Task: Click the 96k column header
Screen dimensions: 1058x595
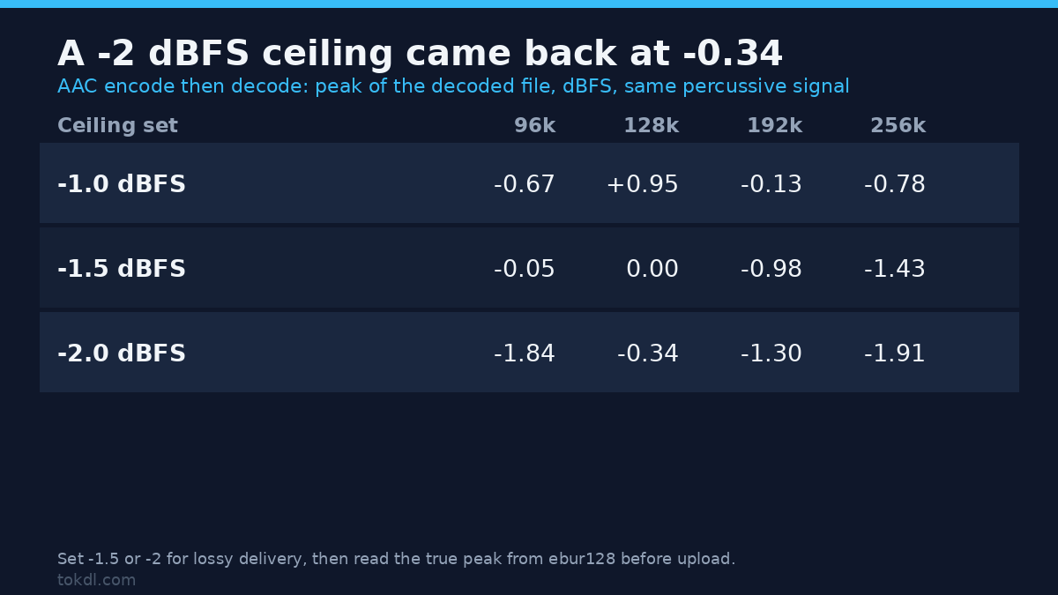Action: (534, 126)
